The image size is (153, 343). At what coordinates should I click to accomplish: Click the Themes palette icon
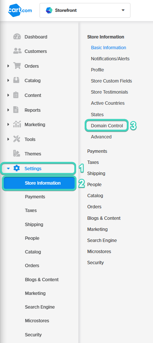tap(17, 154)
